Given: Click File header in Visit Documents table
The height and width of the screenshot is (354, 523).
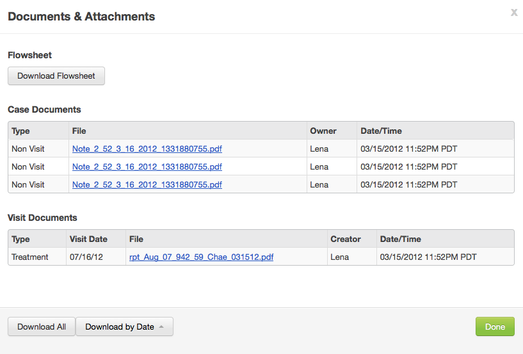Looking at the screenshot, I should (x=136, y=239).
